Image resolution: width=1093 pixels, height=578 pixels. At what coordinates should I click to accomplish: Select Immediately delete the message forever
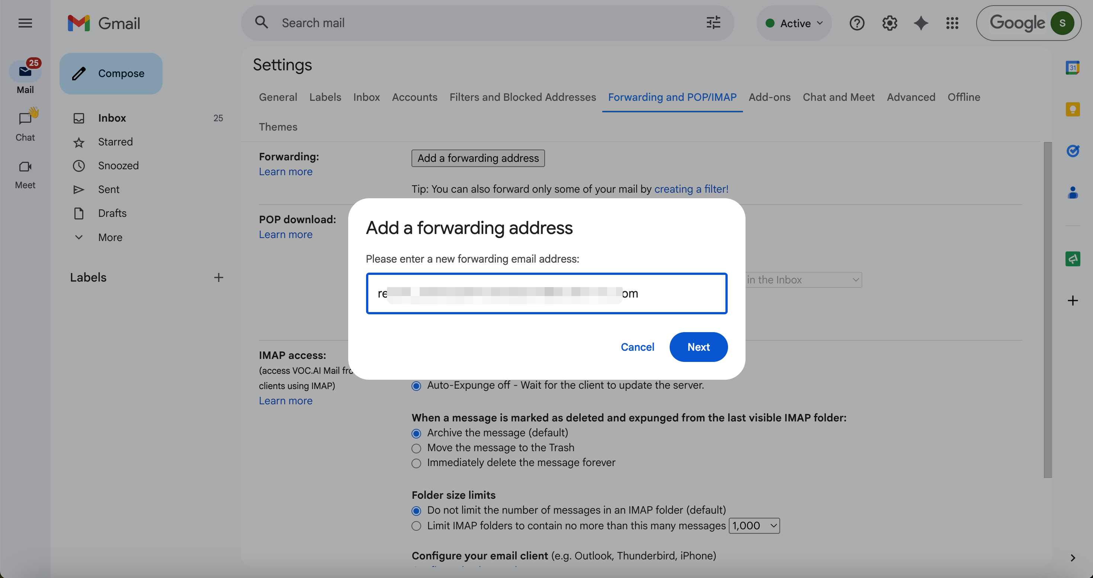(416, 463)
